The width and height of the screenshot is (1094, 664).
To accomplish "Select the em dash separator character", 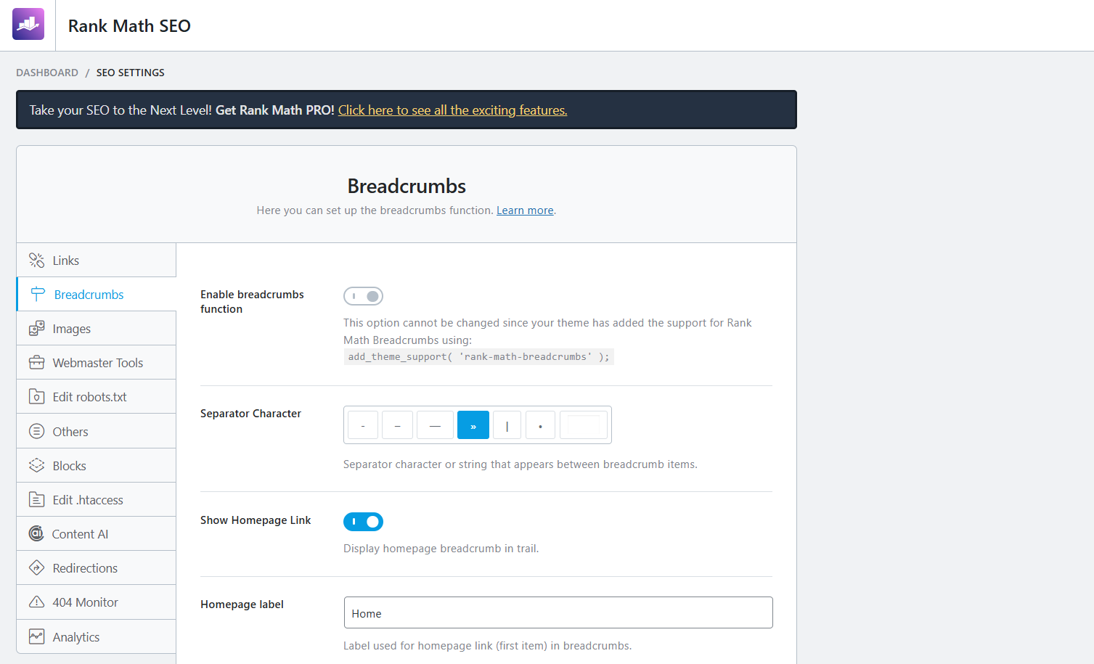I will click(x=435, y=425).
